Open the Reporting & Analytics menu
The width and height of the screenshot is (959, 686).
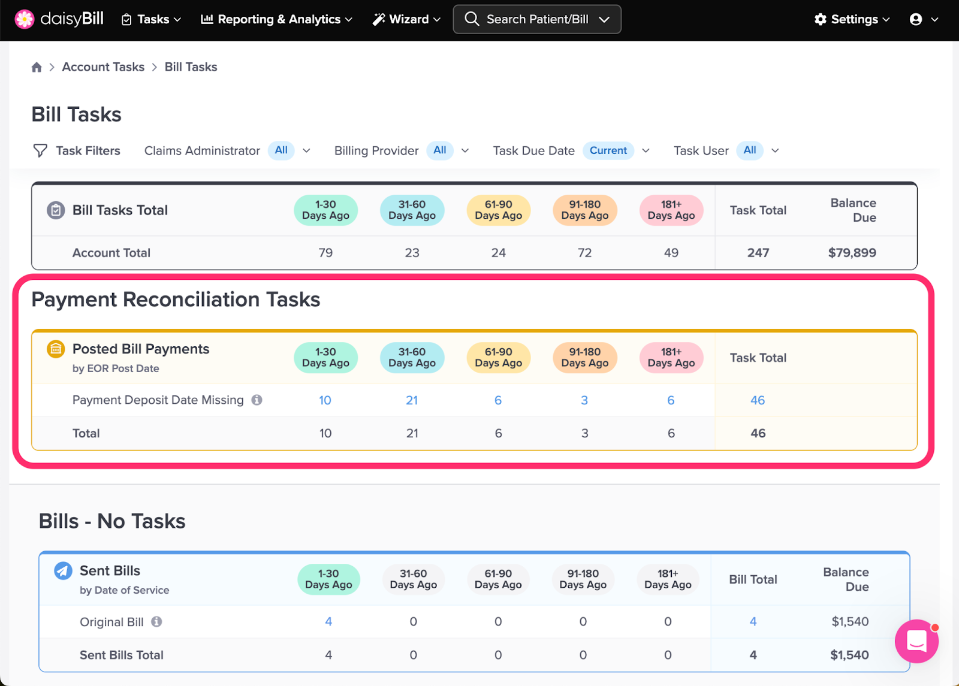[276, 19]
